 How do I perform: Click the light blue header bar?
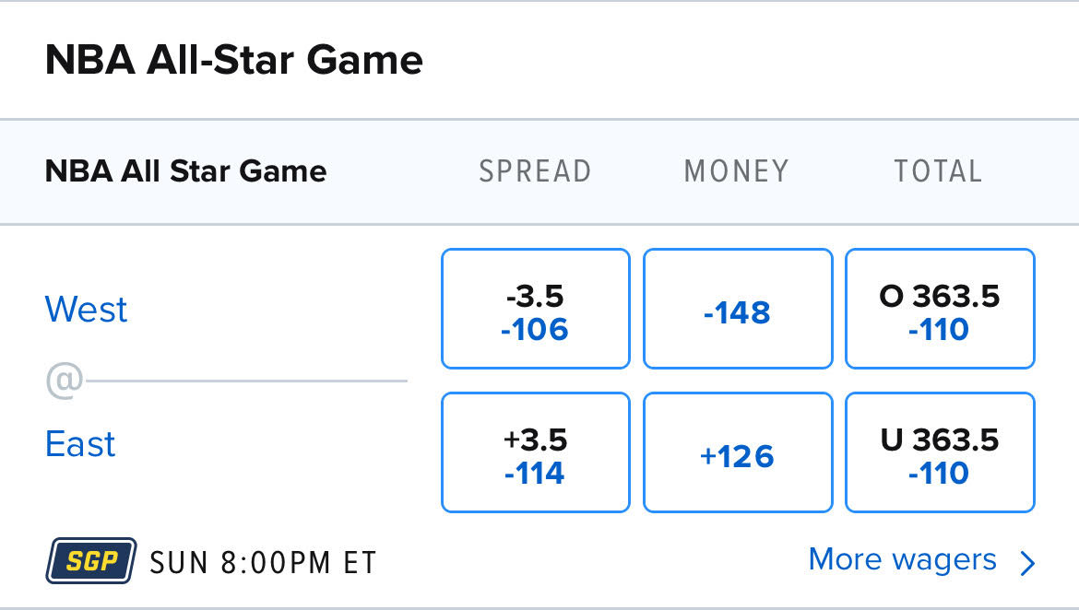(539, 172)
